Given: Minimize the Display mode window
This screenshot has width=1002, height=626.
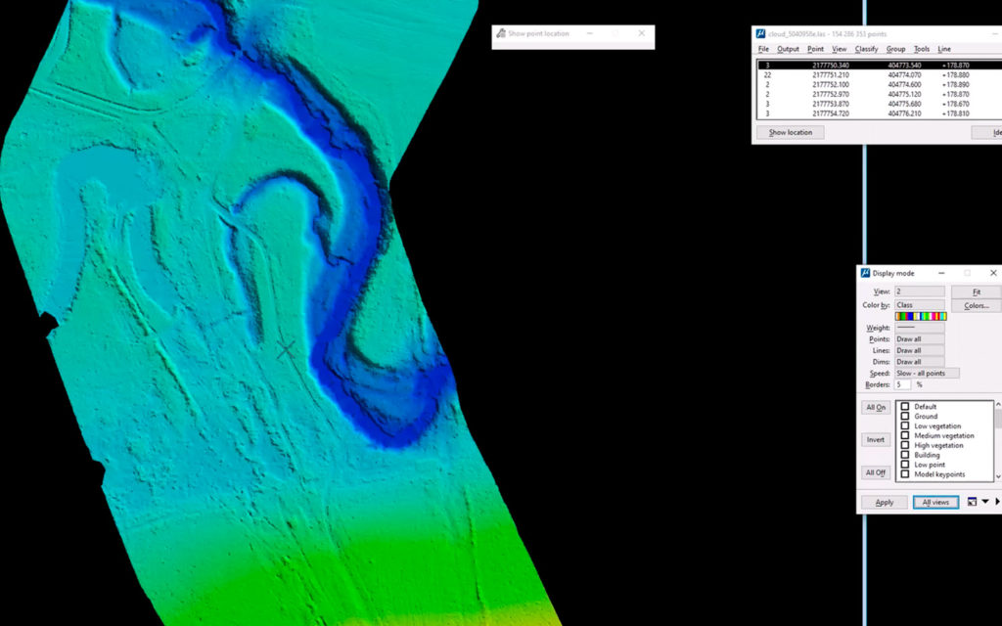Looking at the screenshot, I should pyautogui.click(x=941, y=273).
